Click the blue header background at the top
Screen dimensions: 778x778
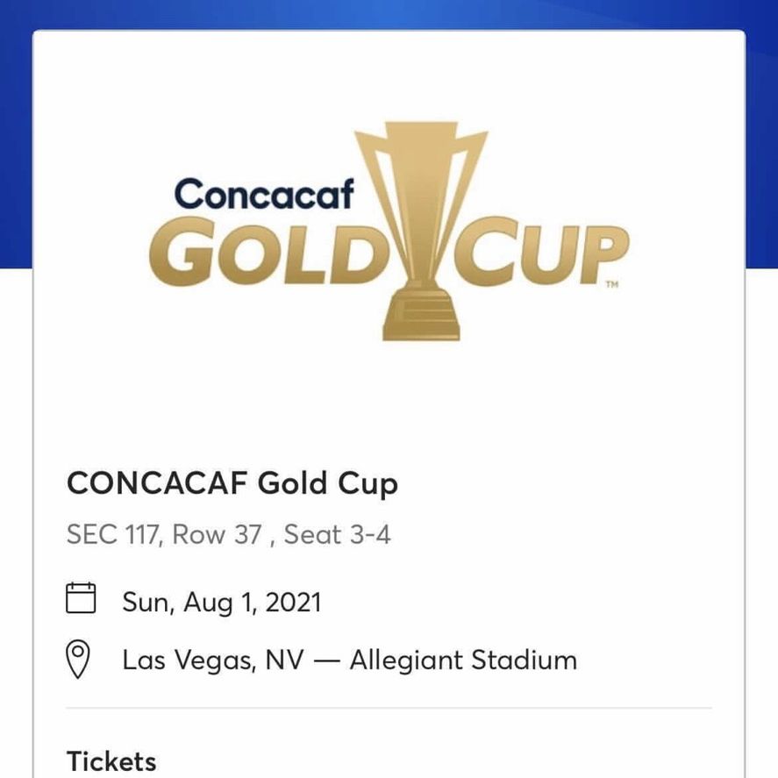pyautogui.click(x=389, y=14)
